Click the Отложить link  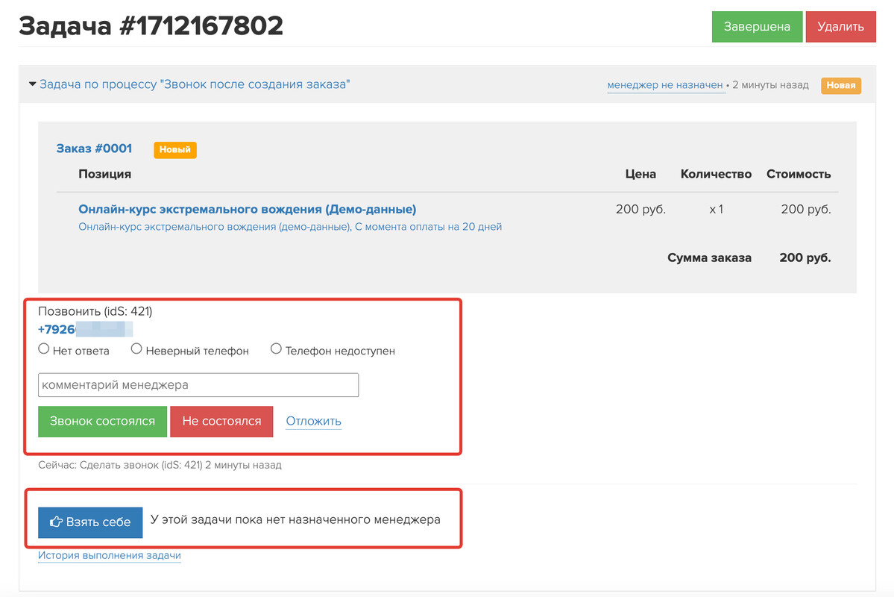click(x=314, y=421)
